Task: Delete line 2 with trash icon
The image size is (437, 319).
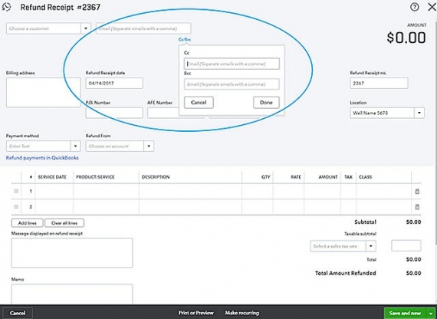Action: [x=417, y=207]
